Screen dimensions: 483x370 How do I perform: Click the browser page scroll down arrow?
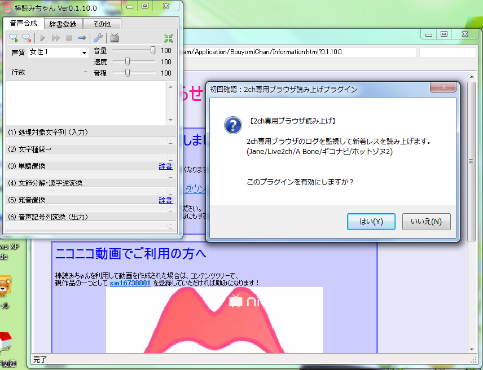pyautogui.click(x=472, y=349)
